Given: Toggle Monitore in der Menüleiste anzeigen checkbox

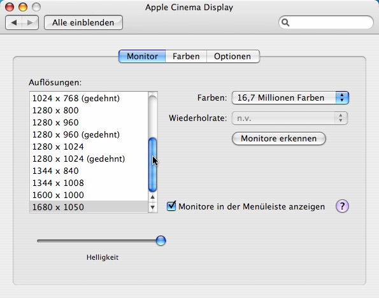Looking at the screenshot, I should 171,206.
